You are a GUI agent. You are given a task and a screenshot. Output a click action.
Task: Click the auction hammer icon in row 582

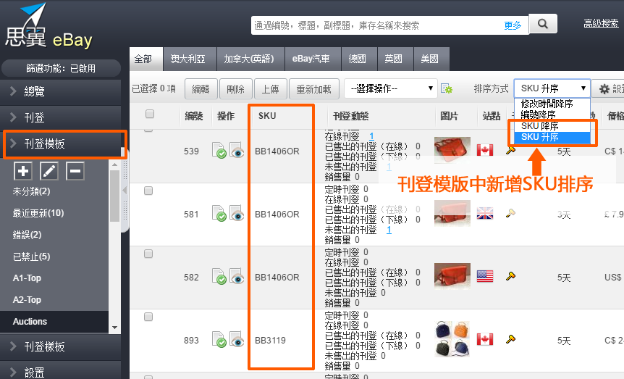click(510, 276)
